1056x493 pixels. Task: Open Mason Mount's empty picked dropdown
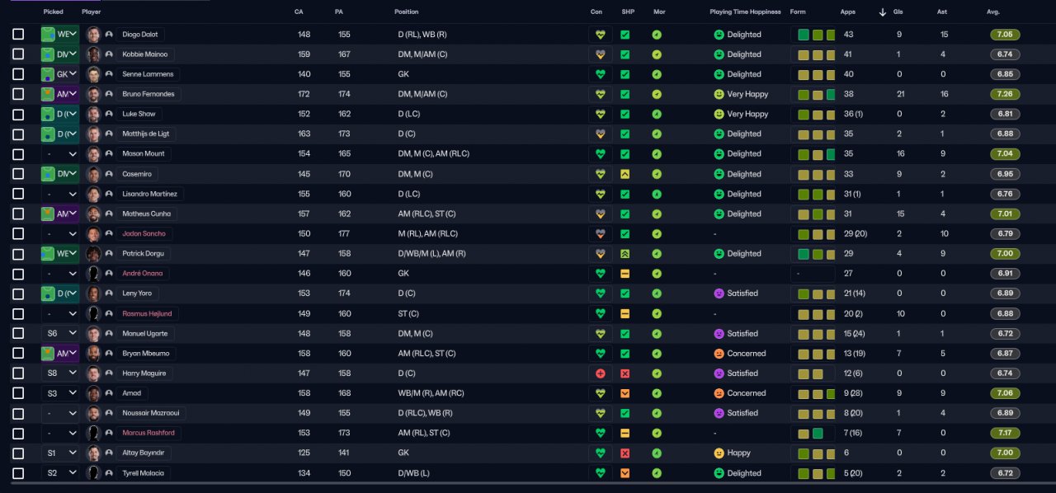click(x=60, y=154)
